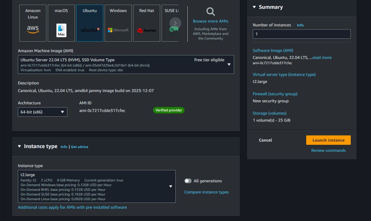371x221 pixels.
Task: Click Get advice link for instance type
Action: [x=79, y=147]
